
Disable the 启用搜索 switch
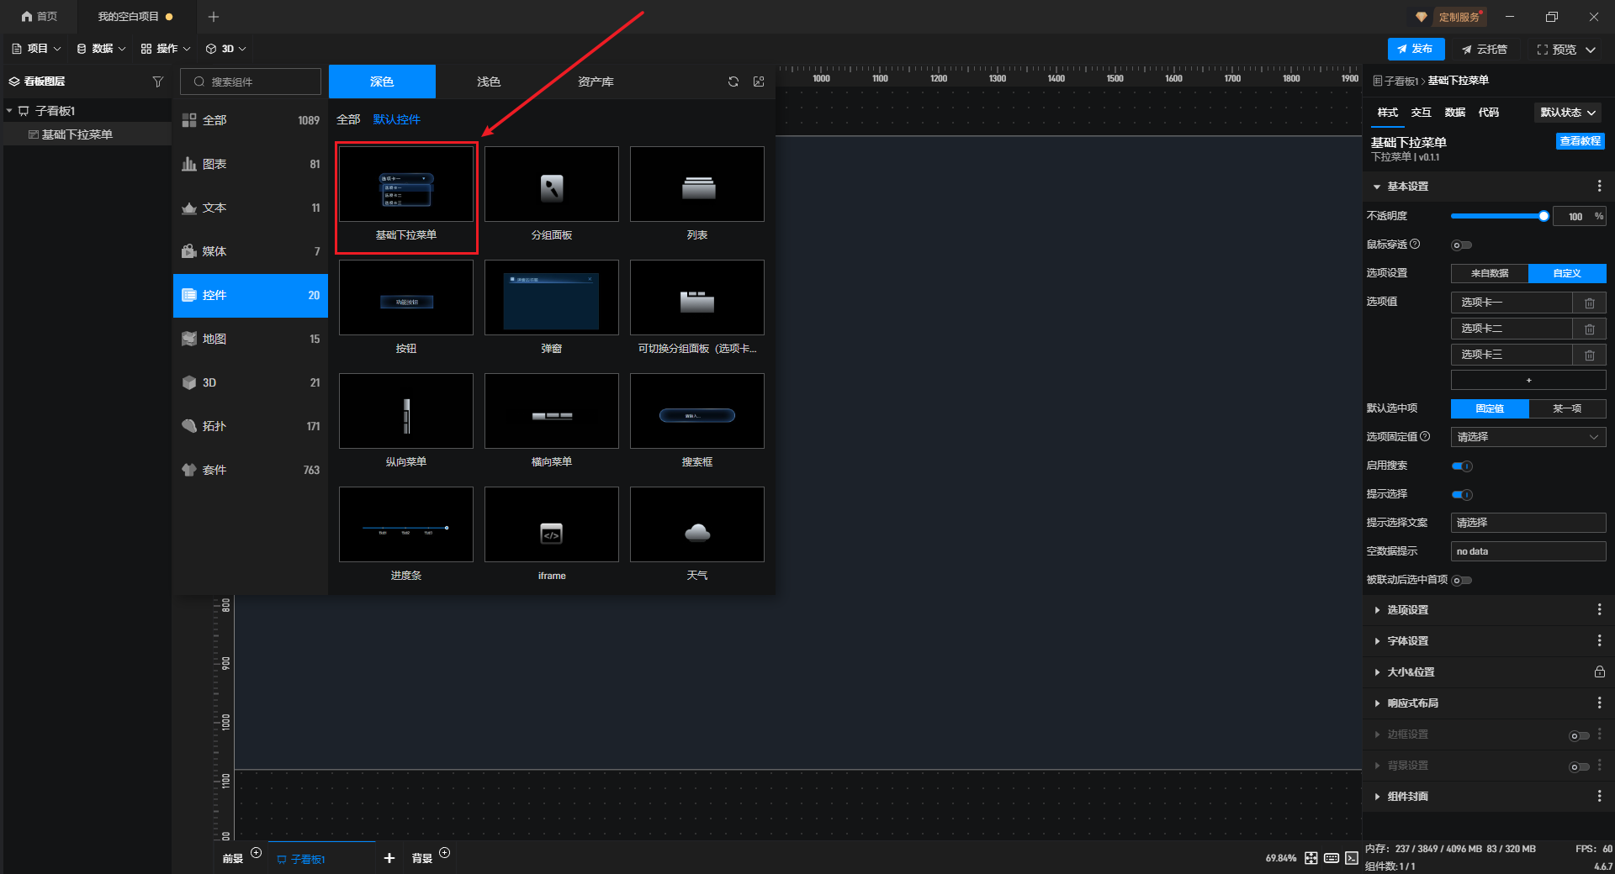point(1462,466)
